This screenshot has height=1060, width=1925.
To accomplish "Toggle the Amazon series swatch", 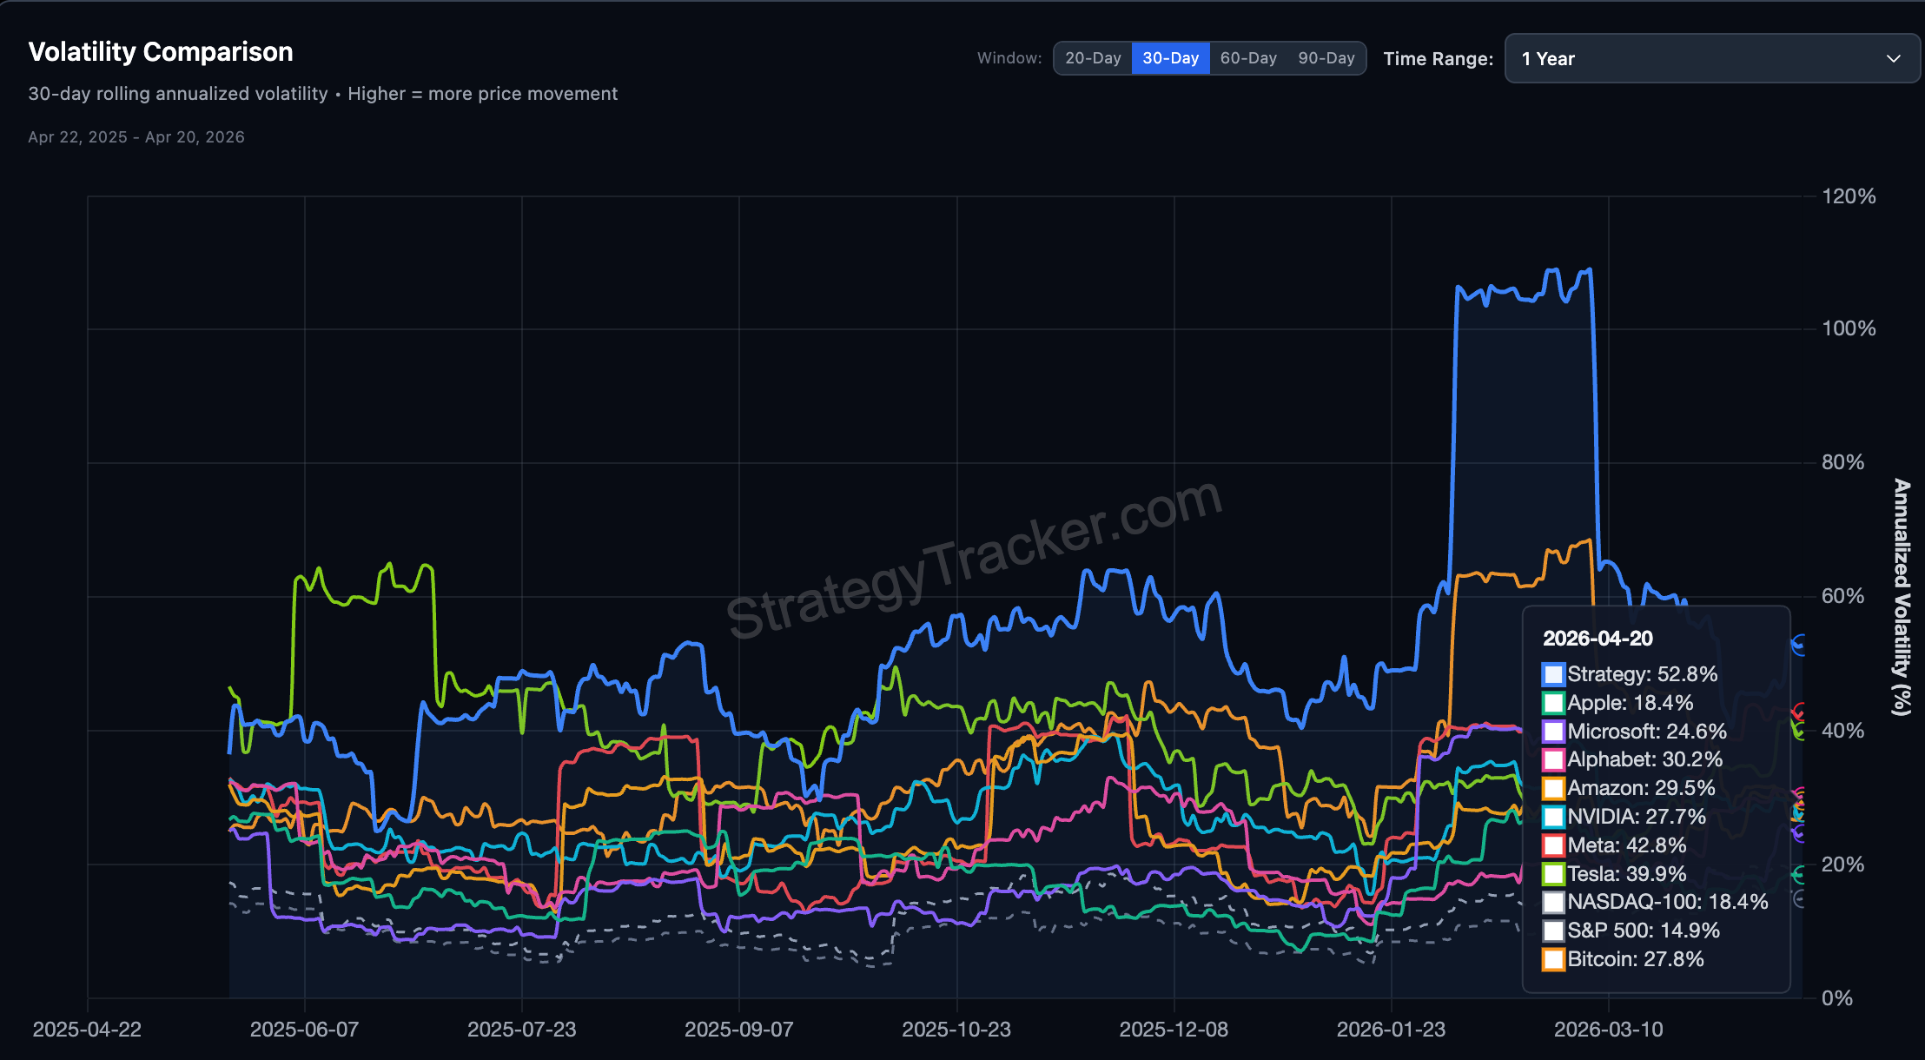I will click(1554, 788).
